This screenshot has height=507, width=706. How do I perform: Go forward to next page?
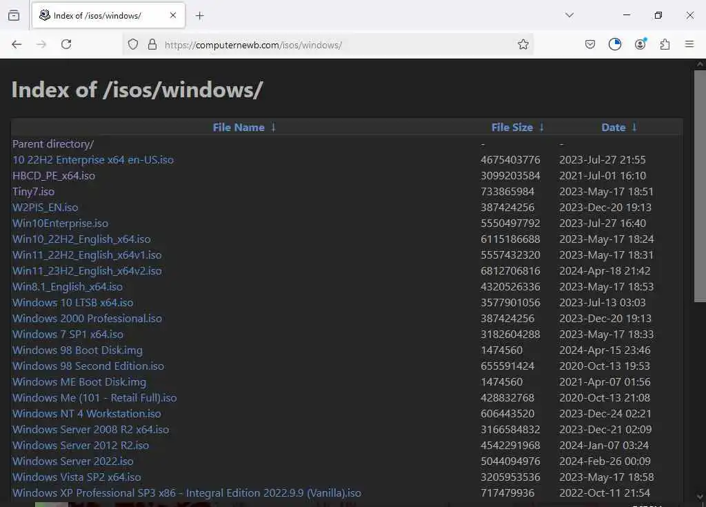(x=41, y=44)
